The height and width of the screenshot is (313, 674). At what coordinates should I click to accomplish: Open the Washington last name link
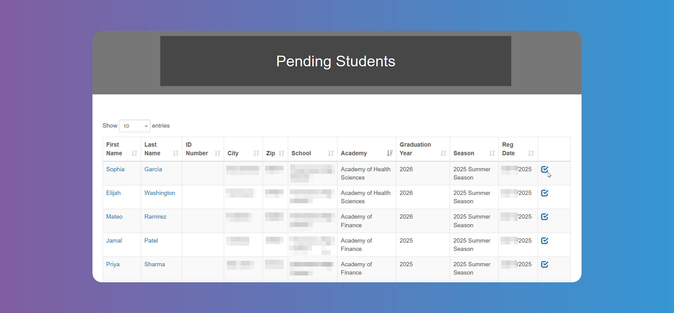160,193
